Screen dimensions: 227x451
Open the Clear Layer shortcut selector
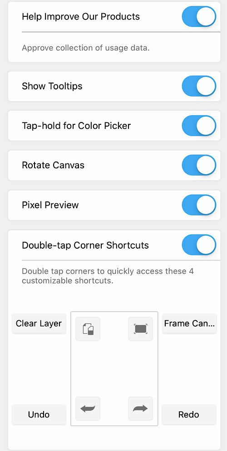39,324
